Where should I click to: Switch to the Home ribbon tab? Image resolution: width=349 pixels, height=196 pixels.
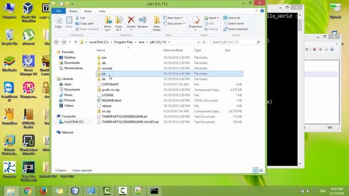(x=73, y=11)
